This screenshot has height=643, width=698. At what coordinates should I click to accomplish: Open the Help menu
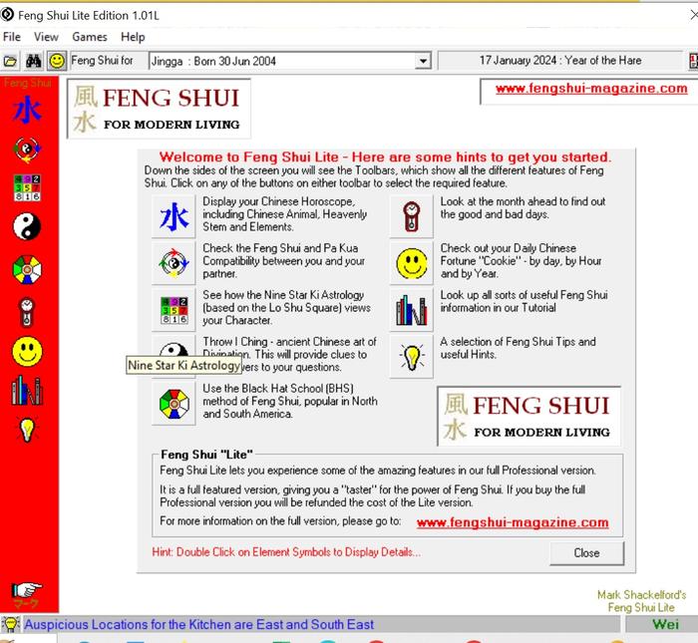[x=133, y=37]
